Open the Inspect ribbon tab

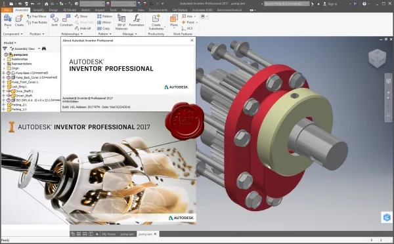coord(100,10)
